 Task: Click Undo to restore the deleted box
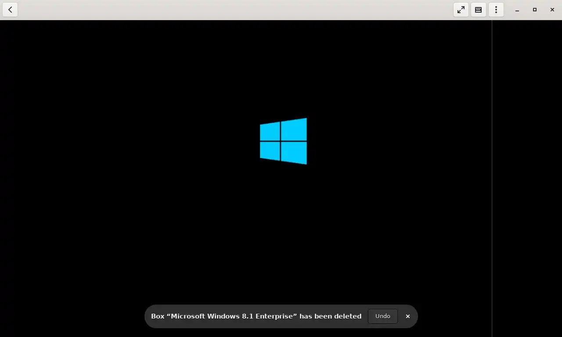point(383,316)
